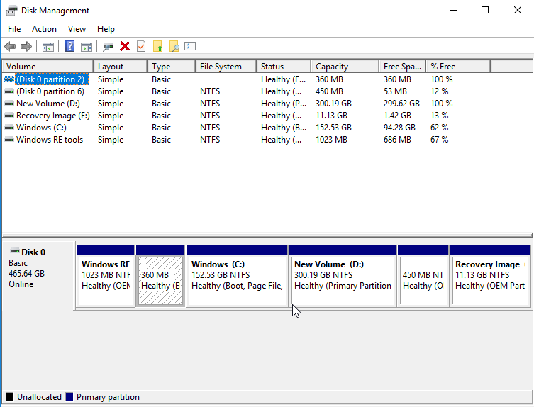Select the hatched 360 MB partition block
The width and height of the screenshot is (534, 407).
(160, 281)
